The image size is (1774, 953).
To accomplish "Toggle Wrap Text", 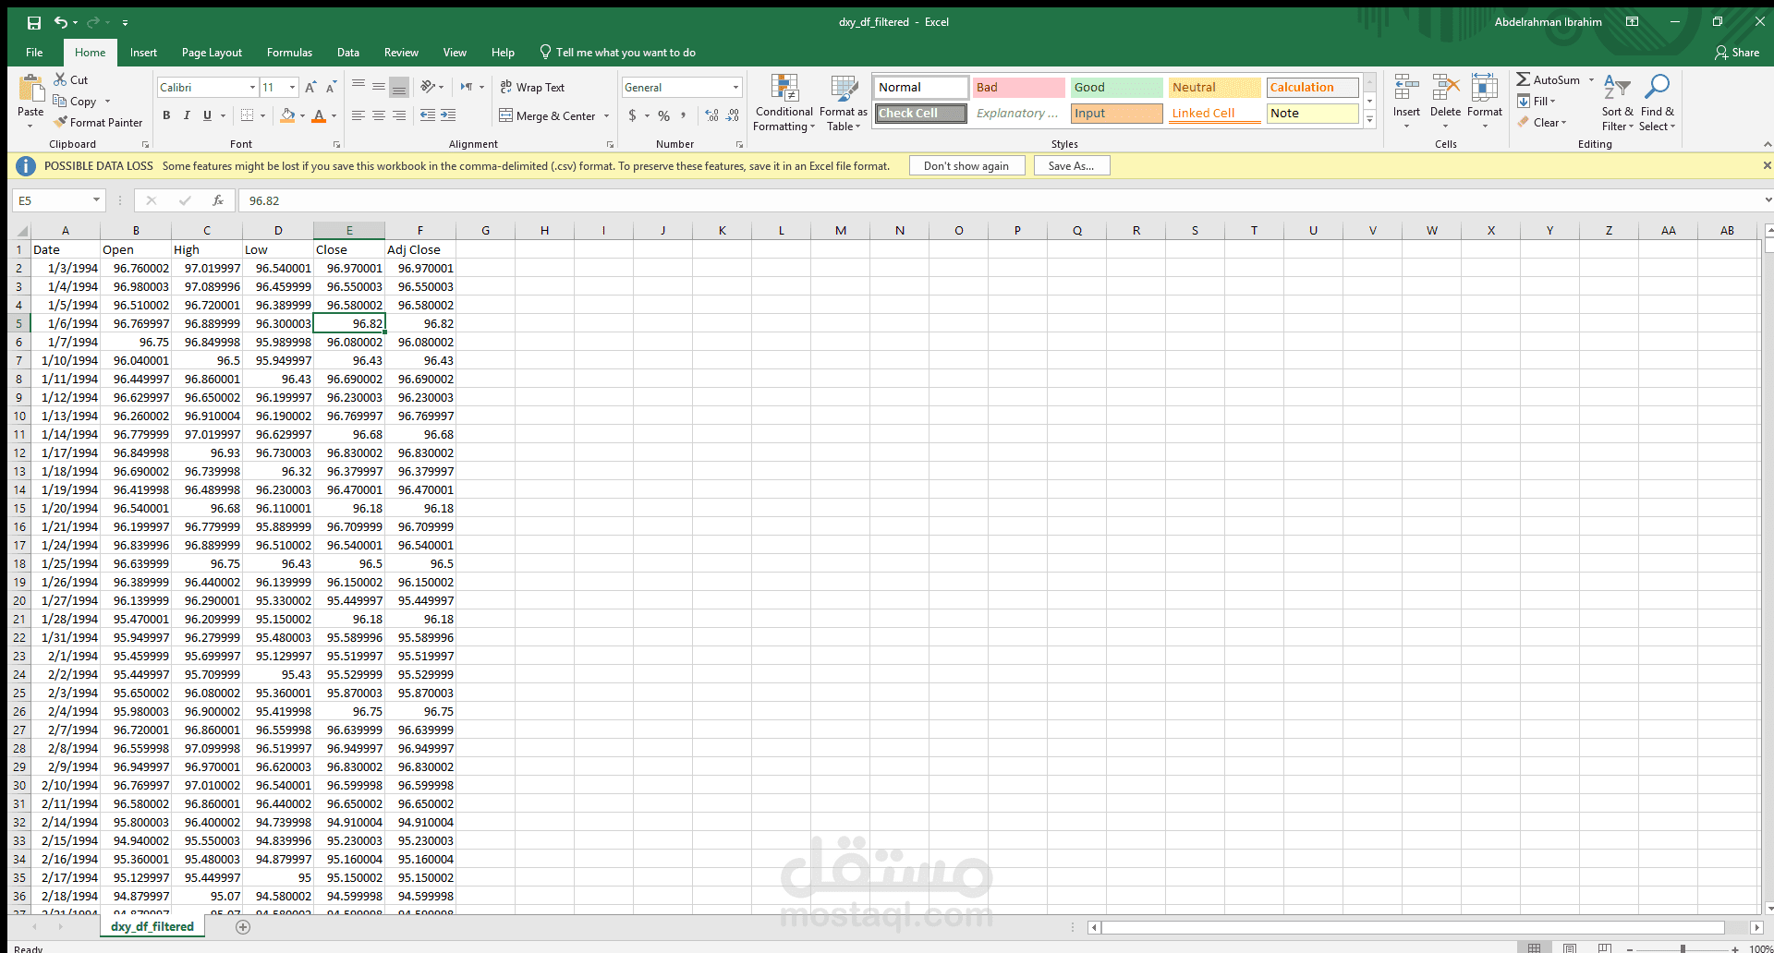I will click(x=532, y=88).
